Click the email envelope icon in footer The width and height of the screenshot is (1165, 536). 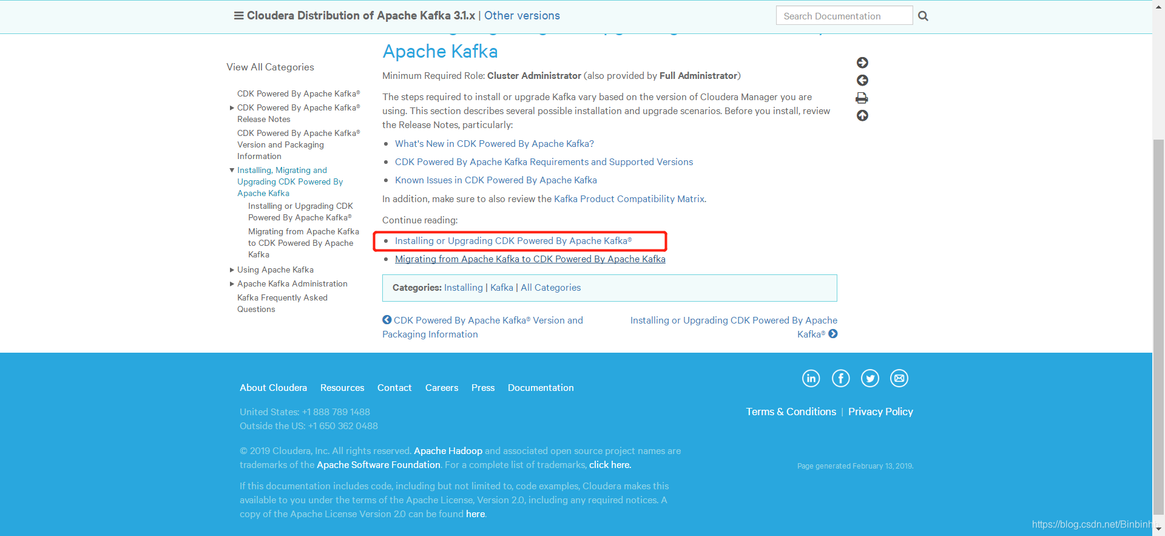pos(899,378)
